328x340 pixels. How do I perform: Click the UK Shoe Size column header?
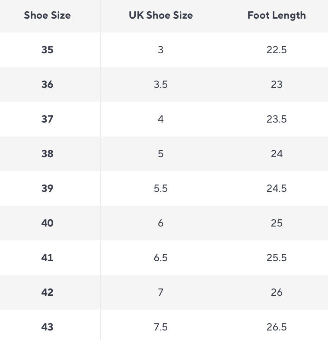160,16
